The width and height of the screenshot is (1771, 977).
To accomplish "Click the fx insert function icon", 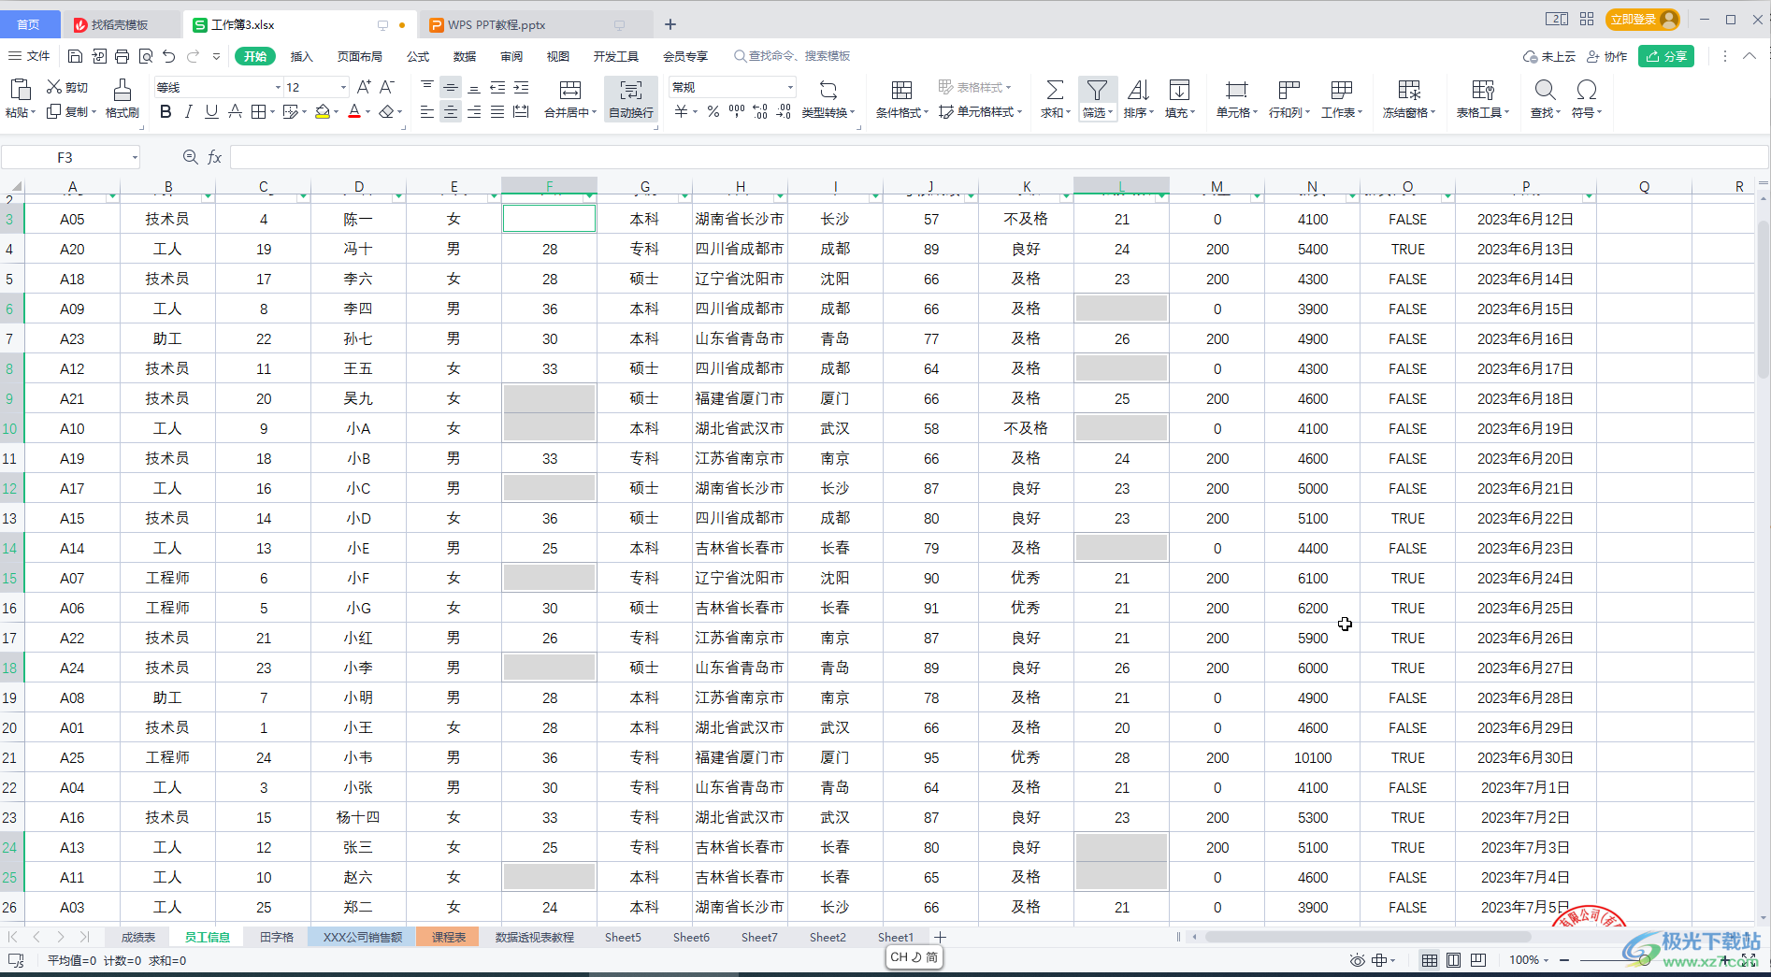I will 214,157.
